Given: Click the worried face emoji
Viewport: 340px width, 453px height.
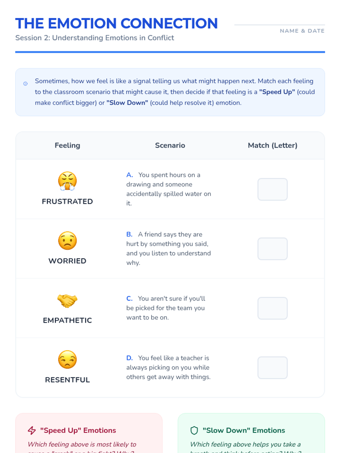Looking at the screenshot, I should click(67, 241).
